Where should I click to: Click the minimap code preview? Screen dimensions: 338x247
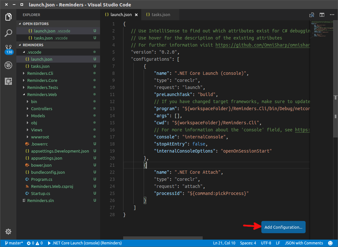coord(321,29)
